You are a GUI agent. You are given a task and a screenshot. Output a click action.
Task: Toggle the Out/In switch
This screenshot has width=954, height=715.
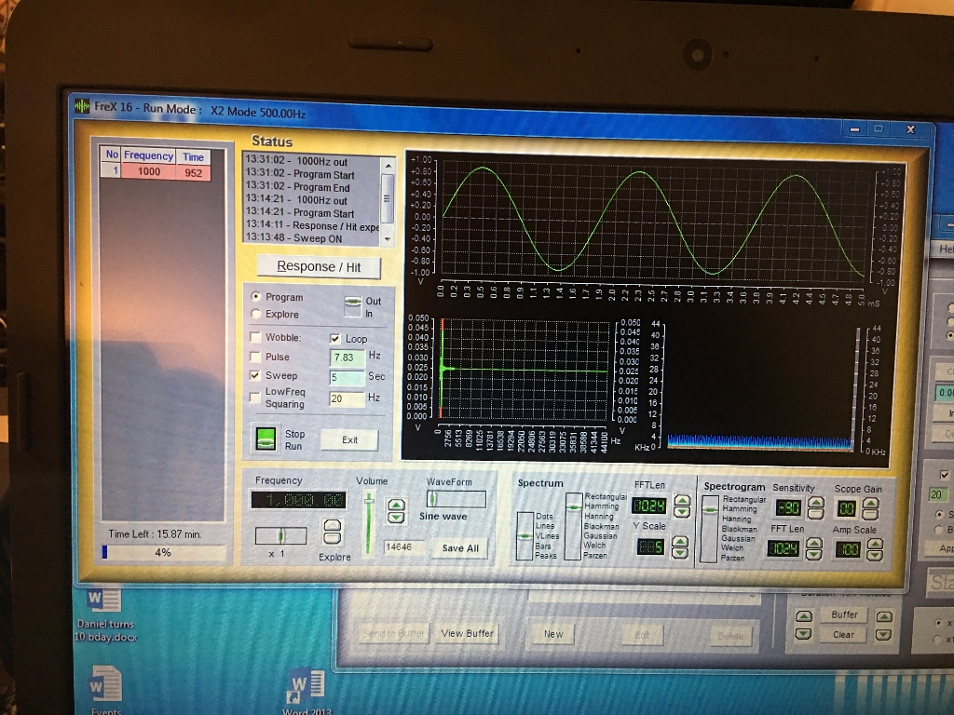(353, 306)
